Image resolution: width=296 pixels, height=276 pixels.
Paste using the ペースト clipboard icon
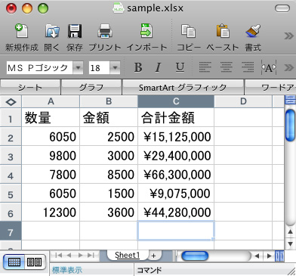223,31
